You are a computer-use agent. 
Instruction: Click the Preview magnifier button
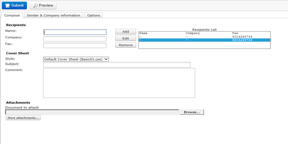coord(43,5)
